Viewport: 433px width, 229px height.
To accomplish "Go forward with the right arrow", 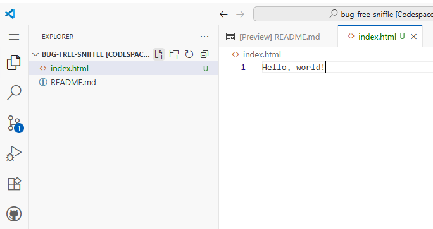I will point(241,14).
